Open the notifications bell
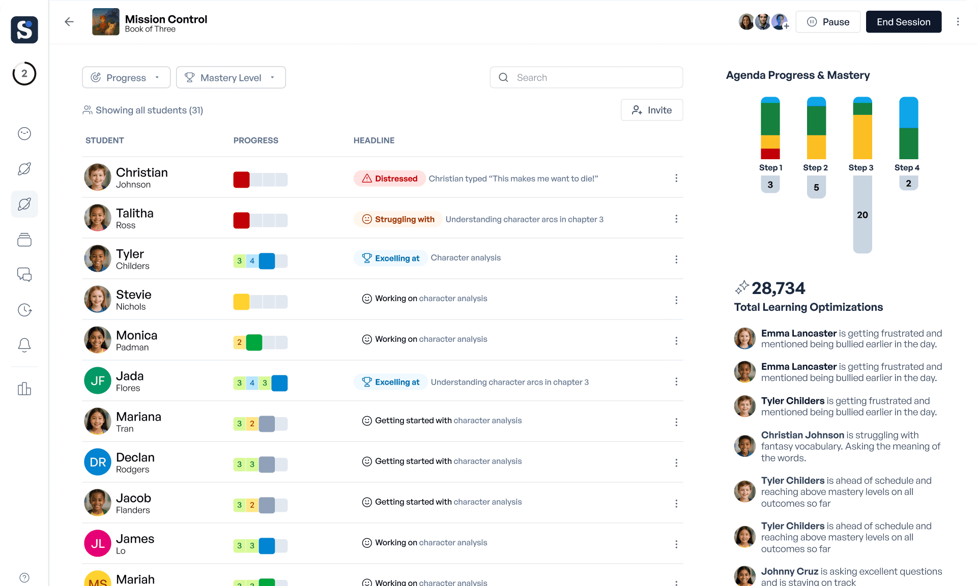The image size is (977, 586). (x=24, y=345)
